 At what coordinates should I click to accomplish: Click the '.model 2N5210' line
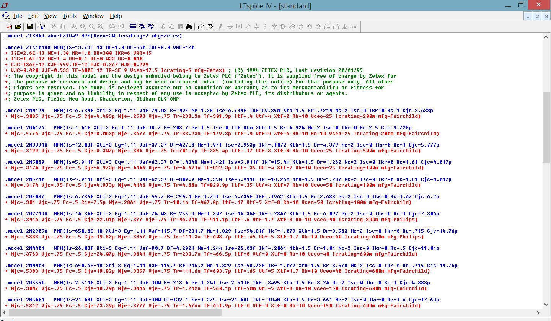point(228,179)
